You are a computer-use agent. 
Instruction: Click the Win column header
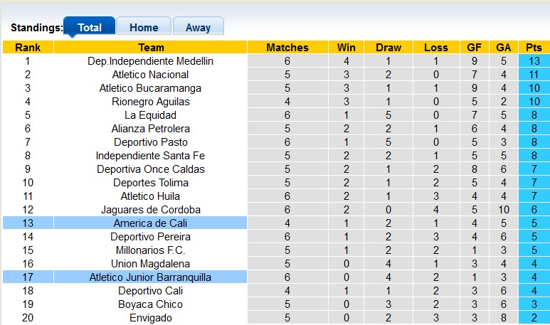[x=347, y=48]
